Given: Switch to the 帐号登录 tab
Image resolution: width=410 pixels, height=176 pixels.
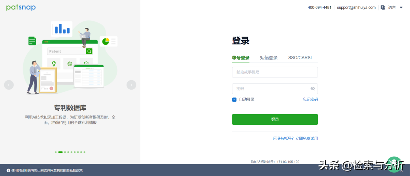Looking at the screenshot, I should pyautogui.click(x=241, y=58).
